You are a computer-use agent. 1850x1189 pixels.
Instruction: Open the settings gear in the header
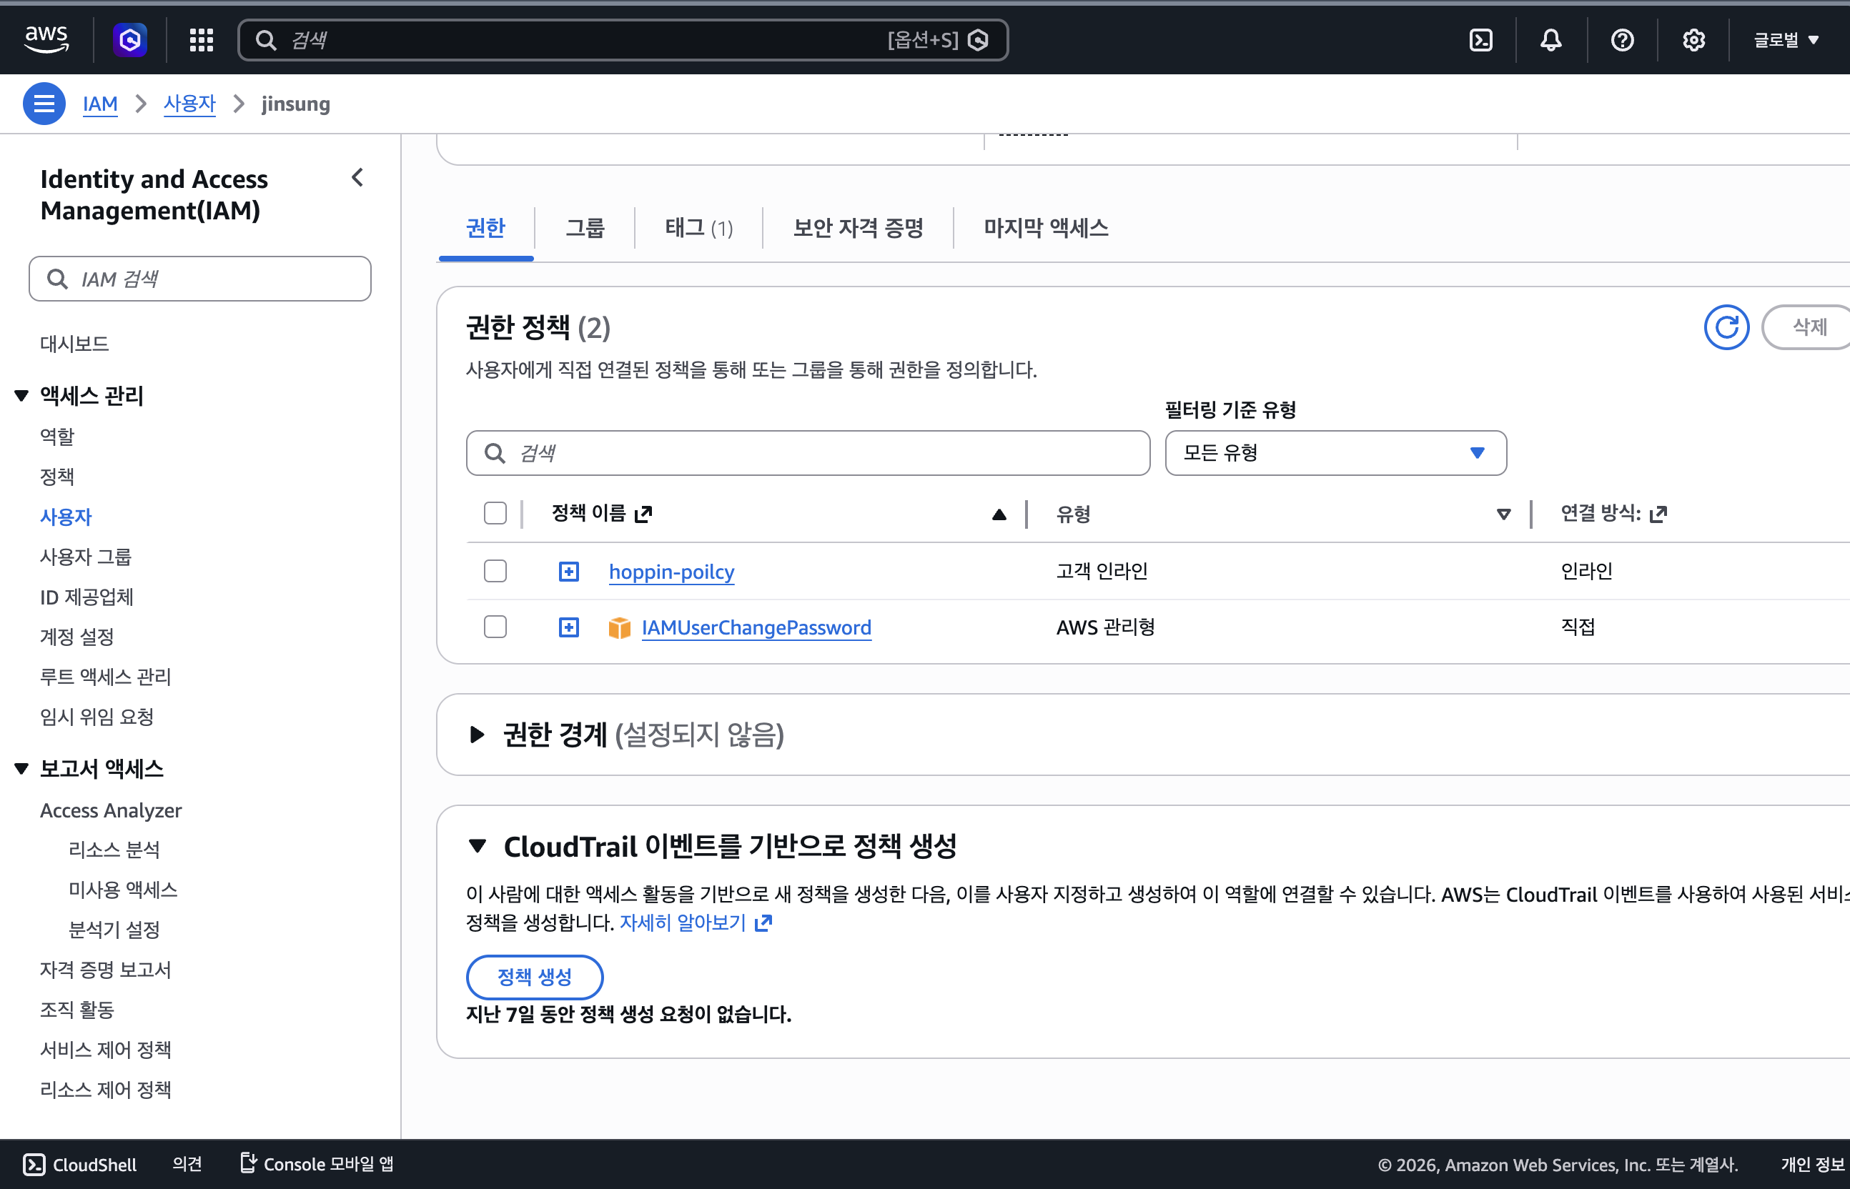(x=1693, y=40)
